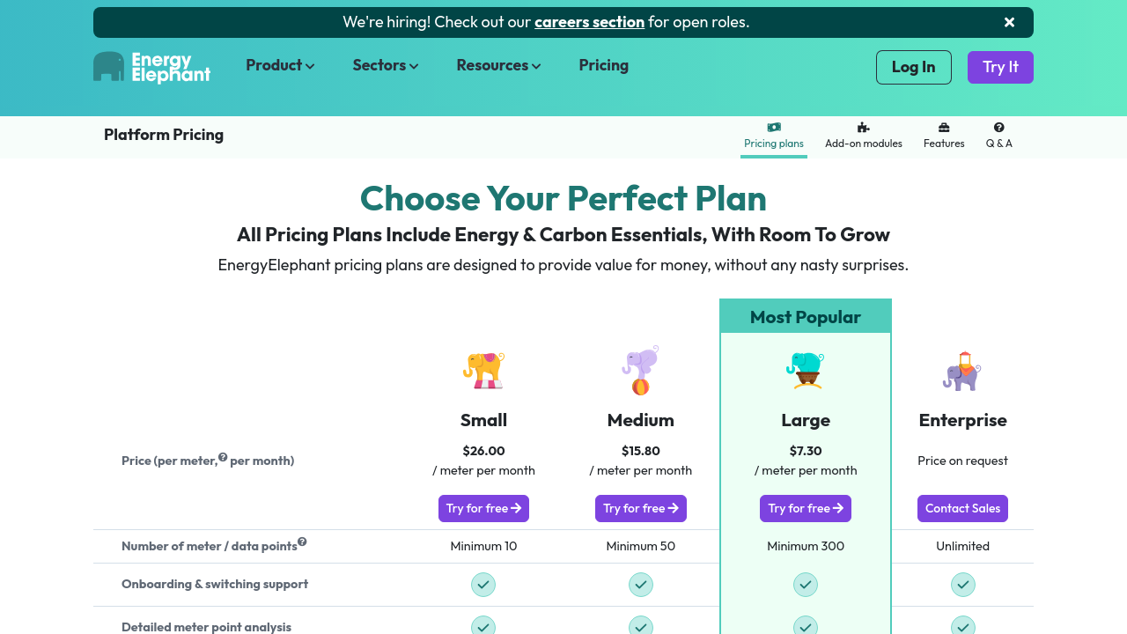
Task: Click the EnergyElephant logo
Action: [x=151, y=67]
